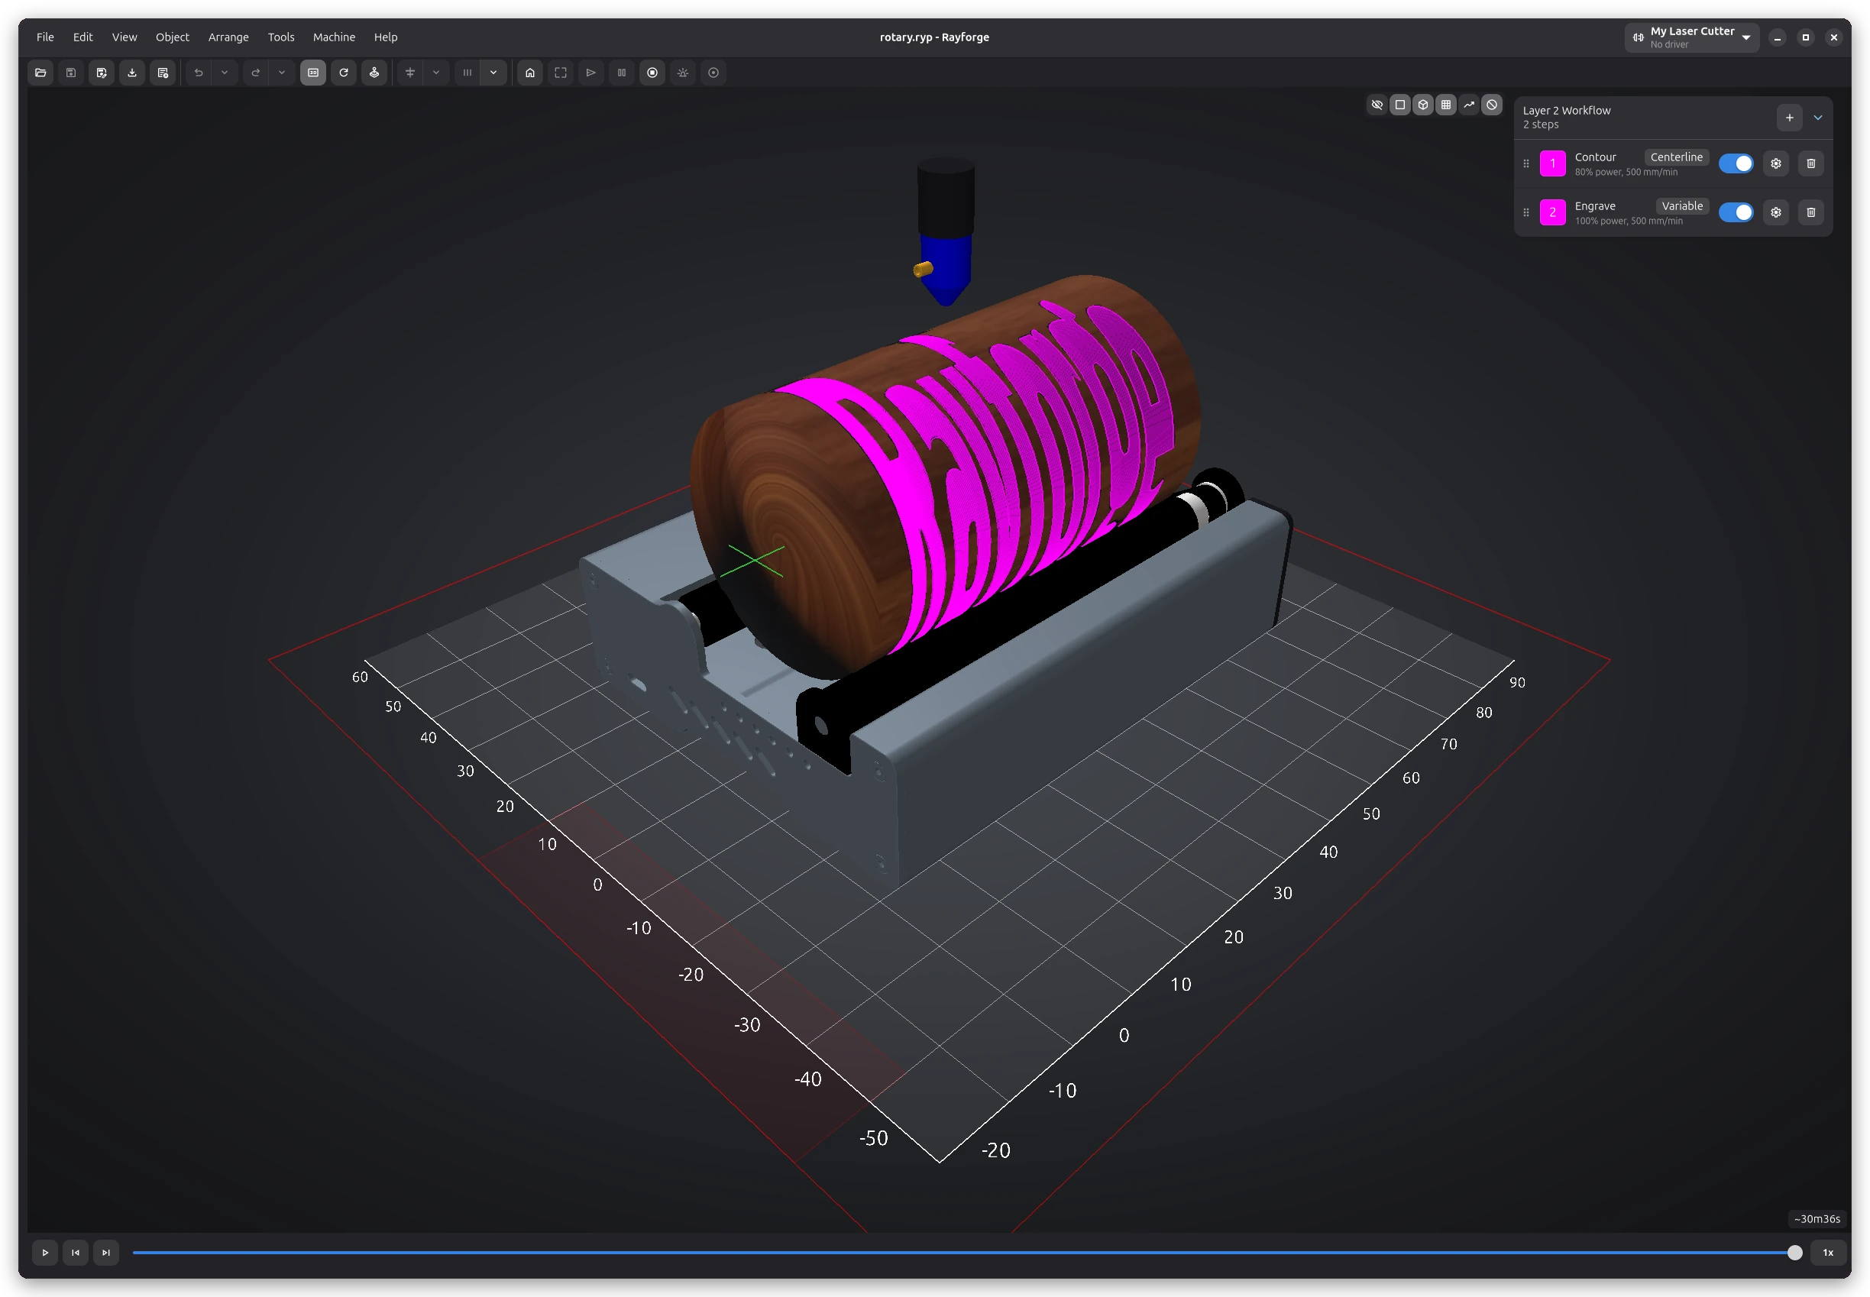Viewport: 1870px width, 1297px height.
Task: Click the circle target icon in toolbar
Action: (x=713, y=73)
